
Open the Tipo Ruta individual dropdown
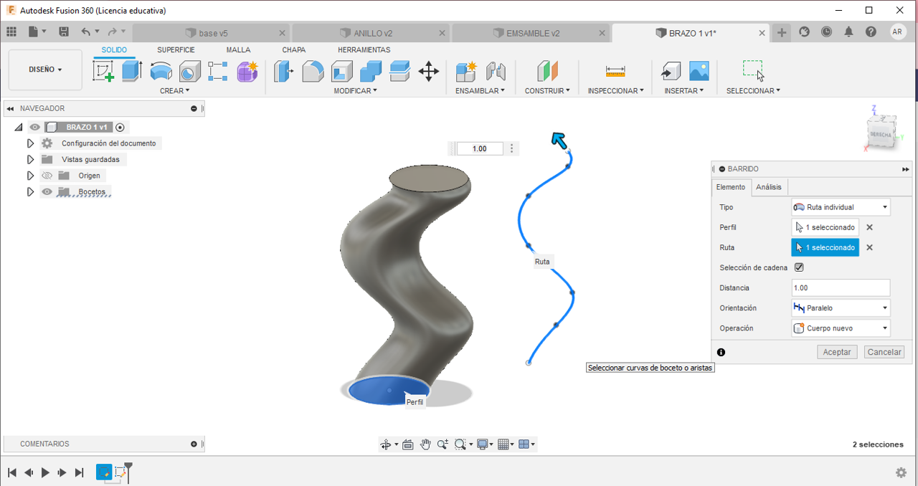(x=841, y=207)
